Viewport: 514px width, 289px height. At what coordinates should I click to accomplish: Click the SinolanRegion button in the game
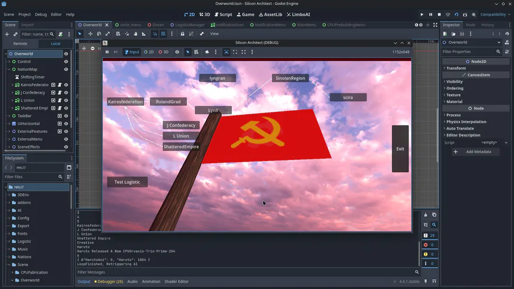coord(290,78)
